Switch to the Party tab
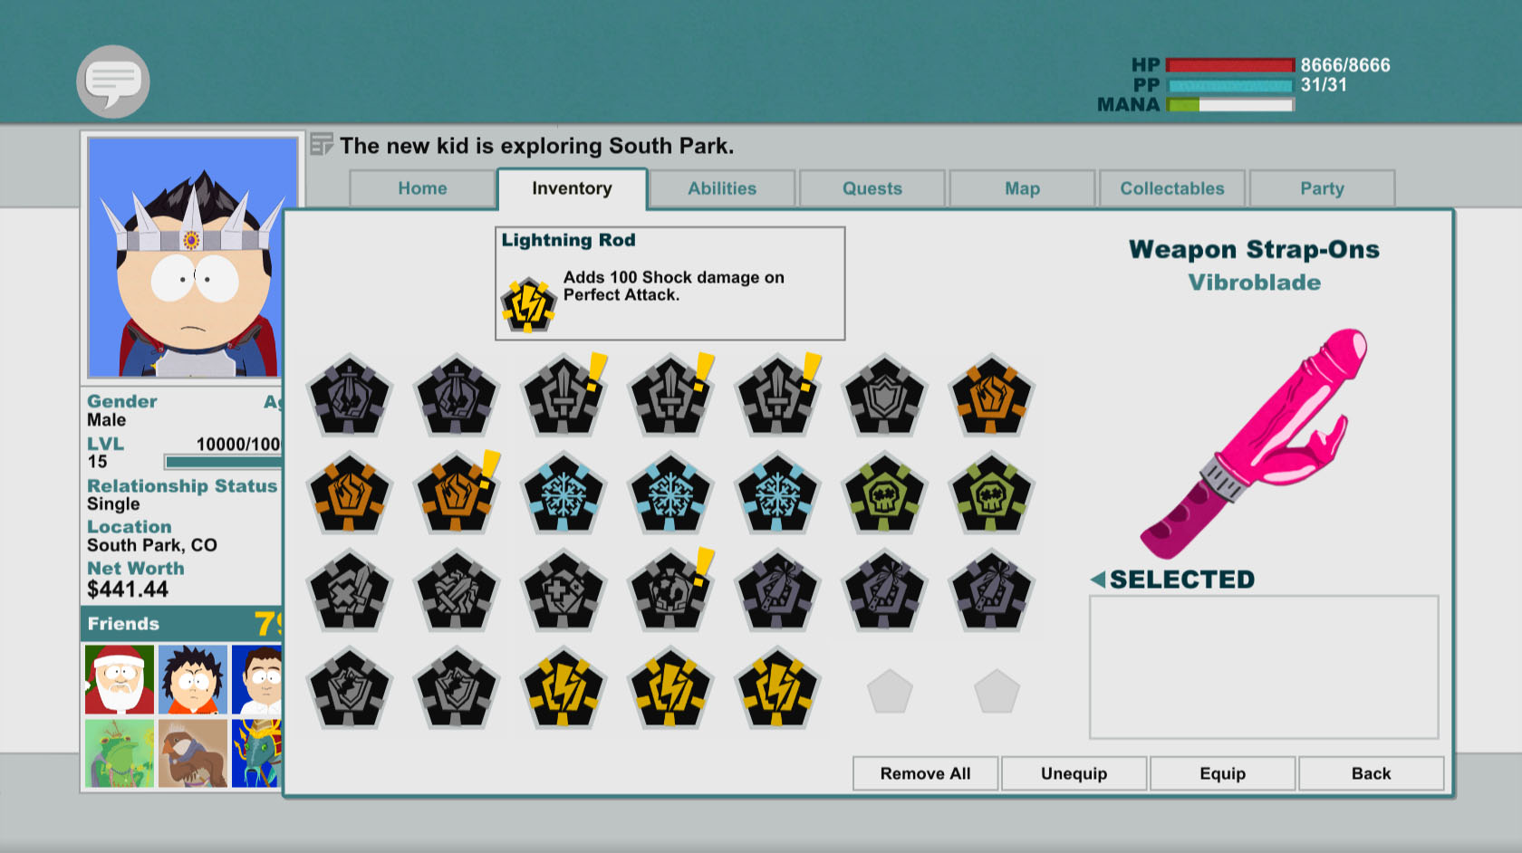Screen dimensions: 1522x853 [1322, 188]
